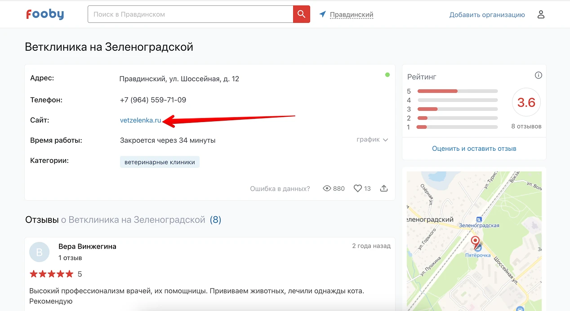Screen dimensions: 570x311
Task: Click Добавить организацию link
Action: [487, 15]
